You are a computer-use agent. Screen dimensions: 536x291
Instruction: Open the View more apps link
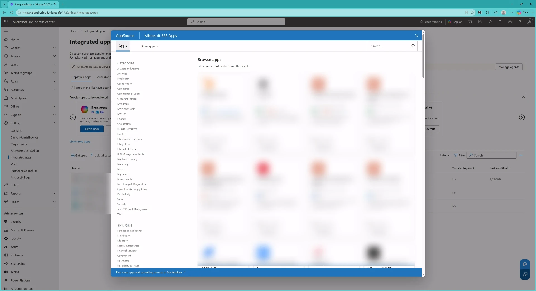tap(80, 142)
